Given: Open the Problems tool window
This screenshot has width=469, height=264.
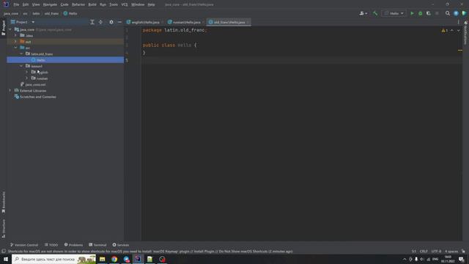Looking at the screenshot, I should pos(73,245).
